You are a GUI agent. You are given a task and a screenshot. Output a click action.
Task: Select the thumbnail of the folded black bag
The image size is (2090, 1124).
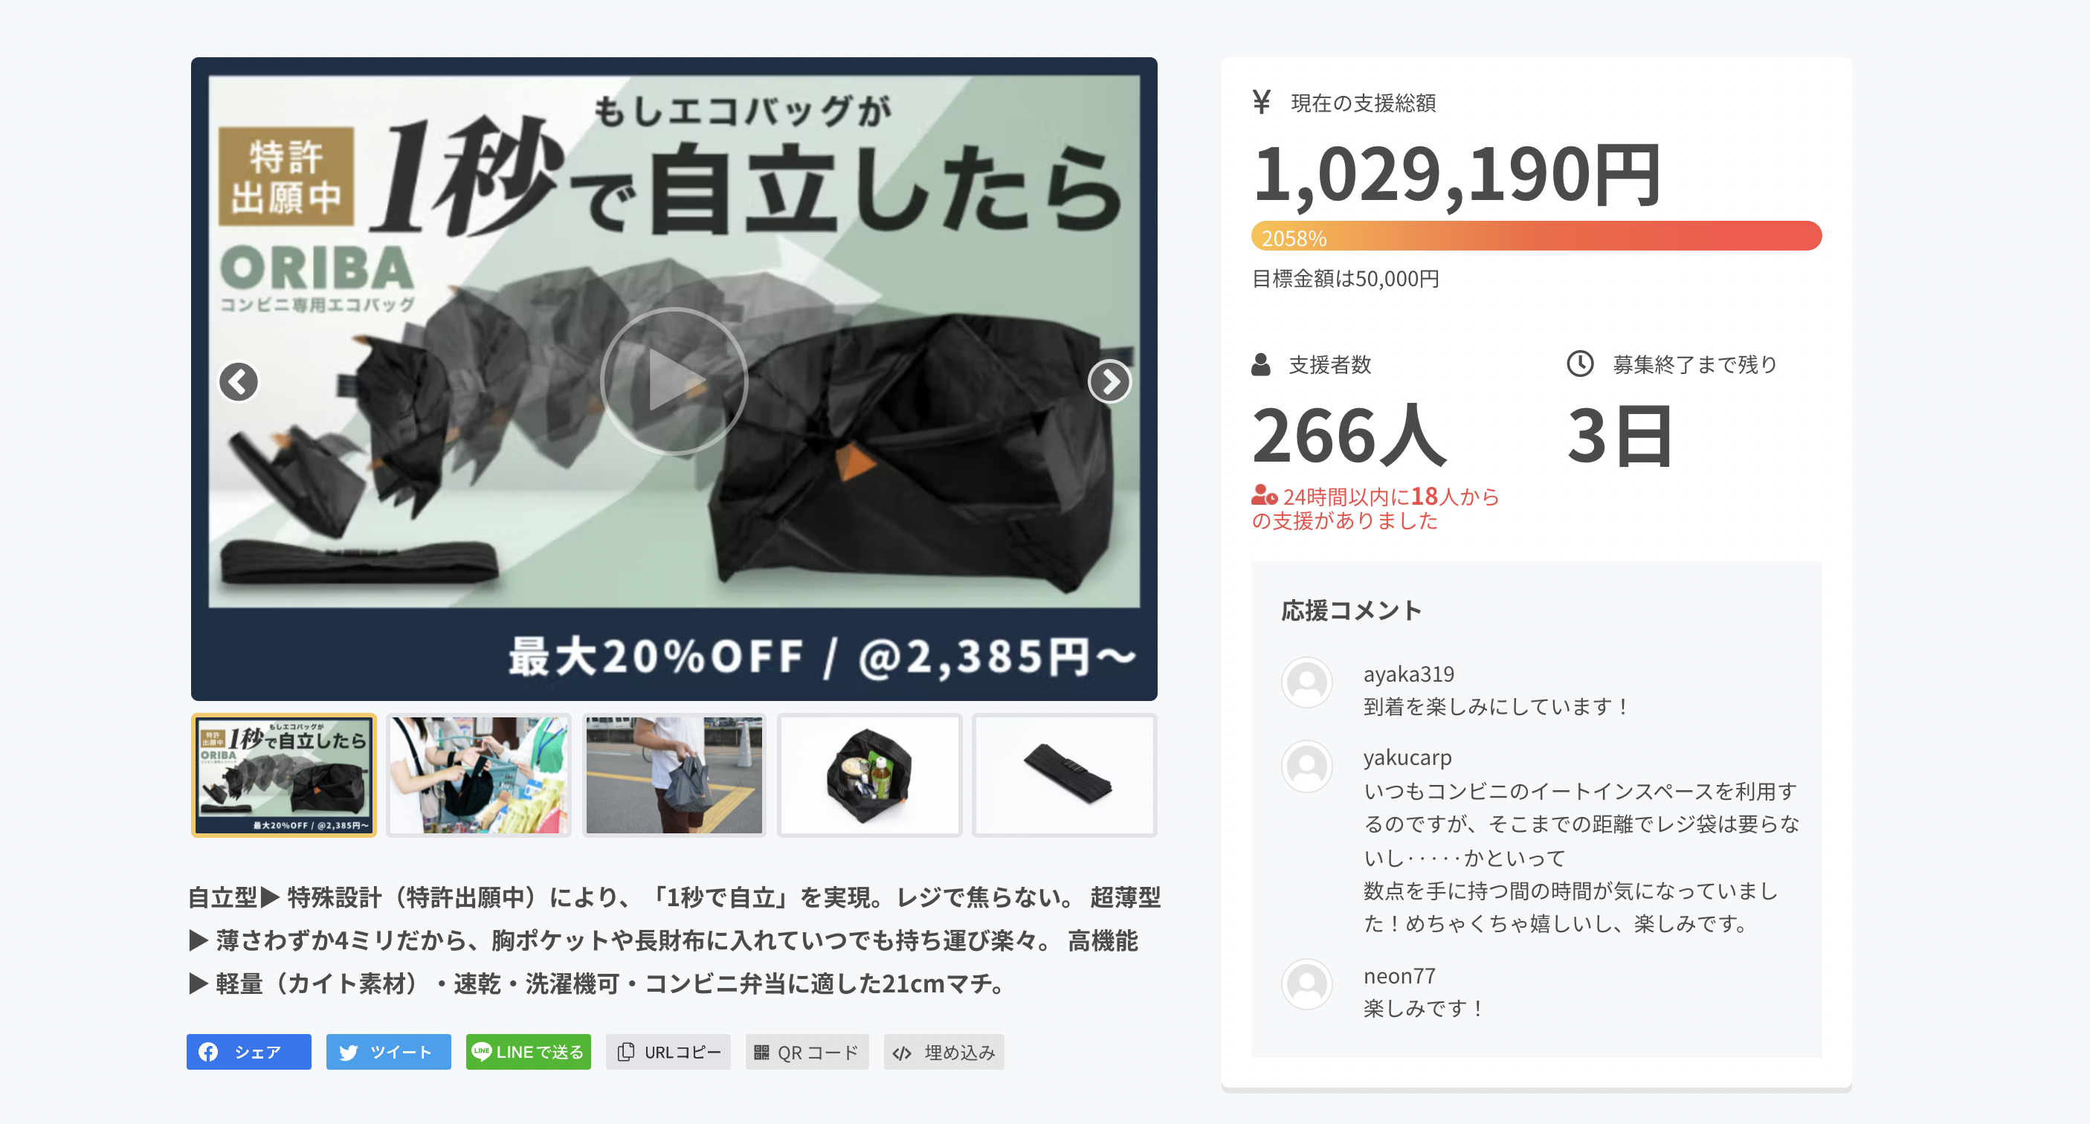point(1065,774)
